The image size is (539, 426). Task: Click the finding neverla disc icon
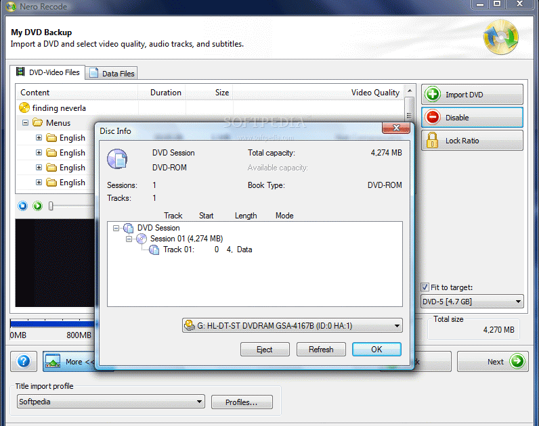[24, 108]
